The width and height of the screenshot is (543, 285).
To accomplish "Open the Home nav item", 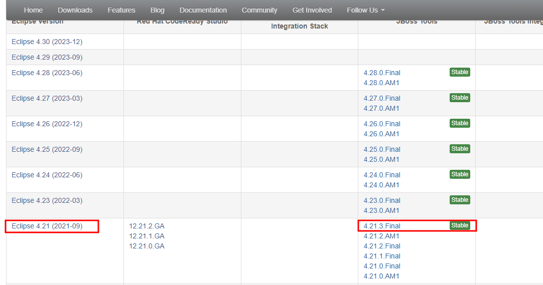I will pos(33,11).
